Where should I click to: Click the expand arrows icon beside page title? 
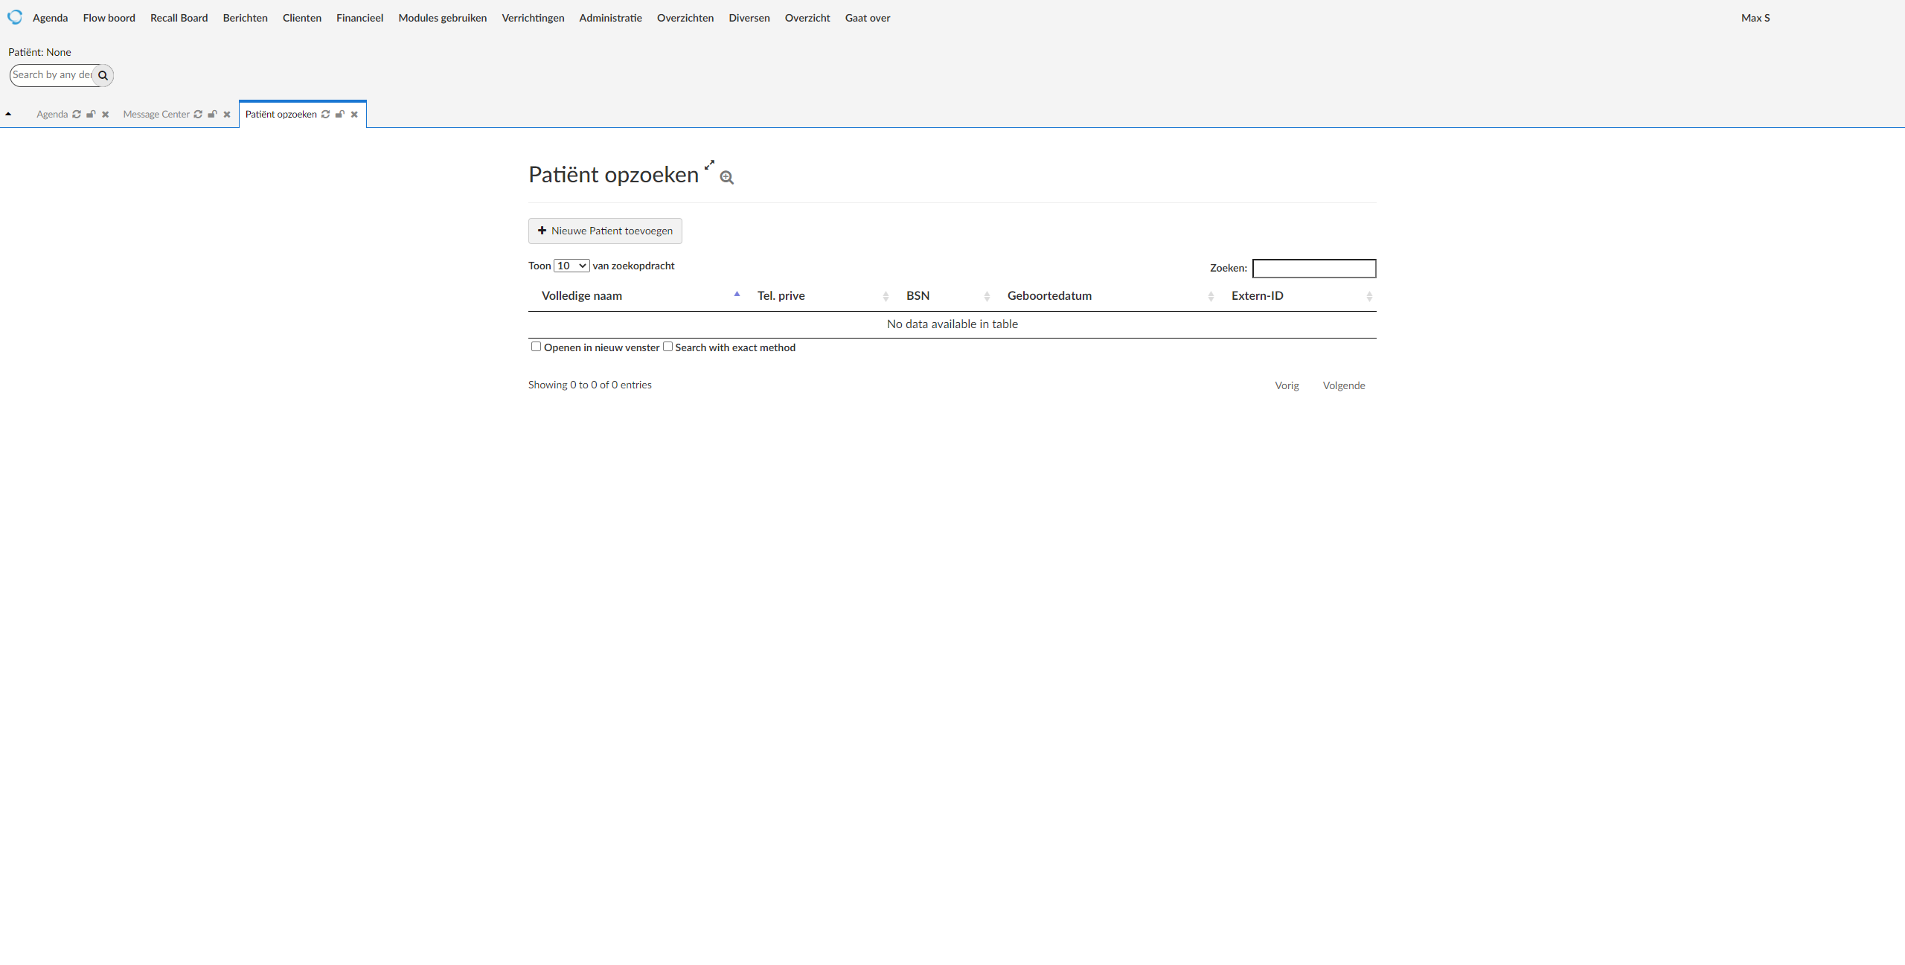tap(709, 165)
